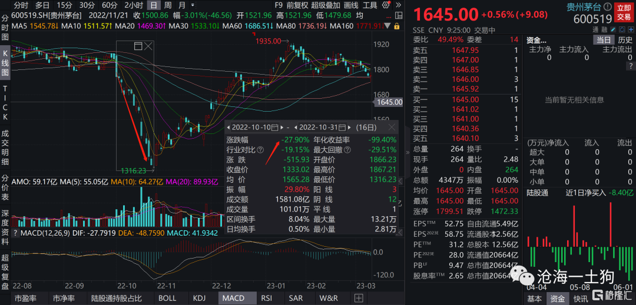This screenshot has width=636, height=305.
Task: Step start date 2022-10-10 backward
Action: (228, 128)
